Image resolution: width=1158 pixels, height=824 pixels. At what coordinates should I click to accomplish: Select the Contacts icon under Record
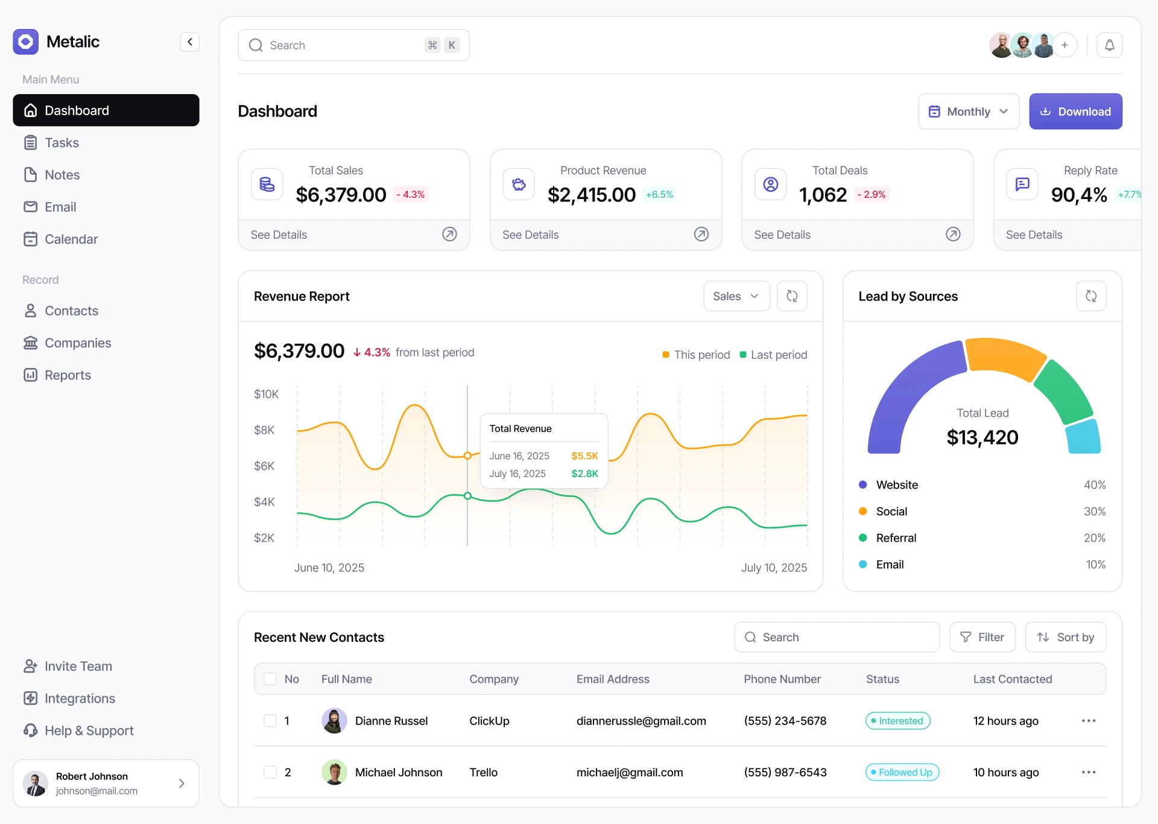[x=31, y=311]
